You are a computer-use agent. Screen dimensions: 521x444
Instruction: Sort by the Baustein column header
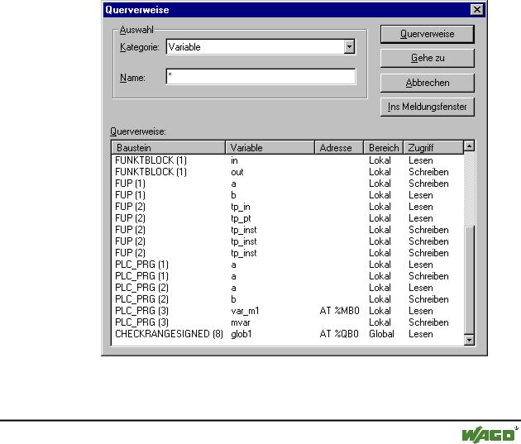(169, 148)
